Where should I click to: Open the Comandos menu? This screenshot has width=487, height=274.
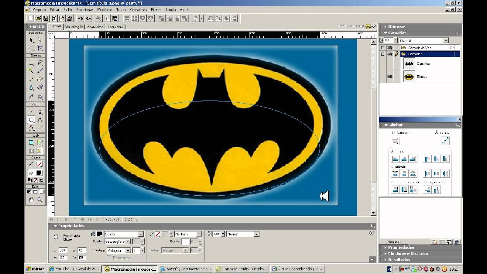pos(138,10)
